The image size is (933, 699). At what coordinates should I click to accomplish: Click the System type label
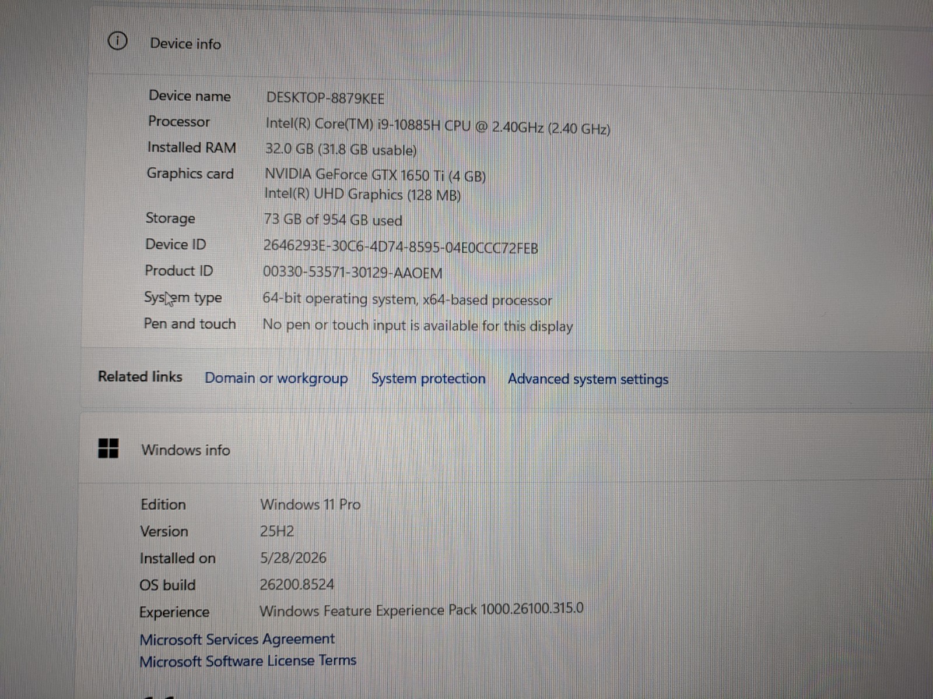(x=183, y=298)
